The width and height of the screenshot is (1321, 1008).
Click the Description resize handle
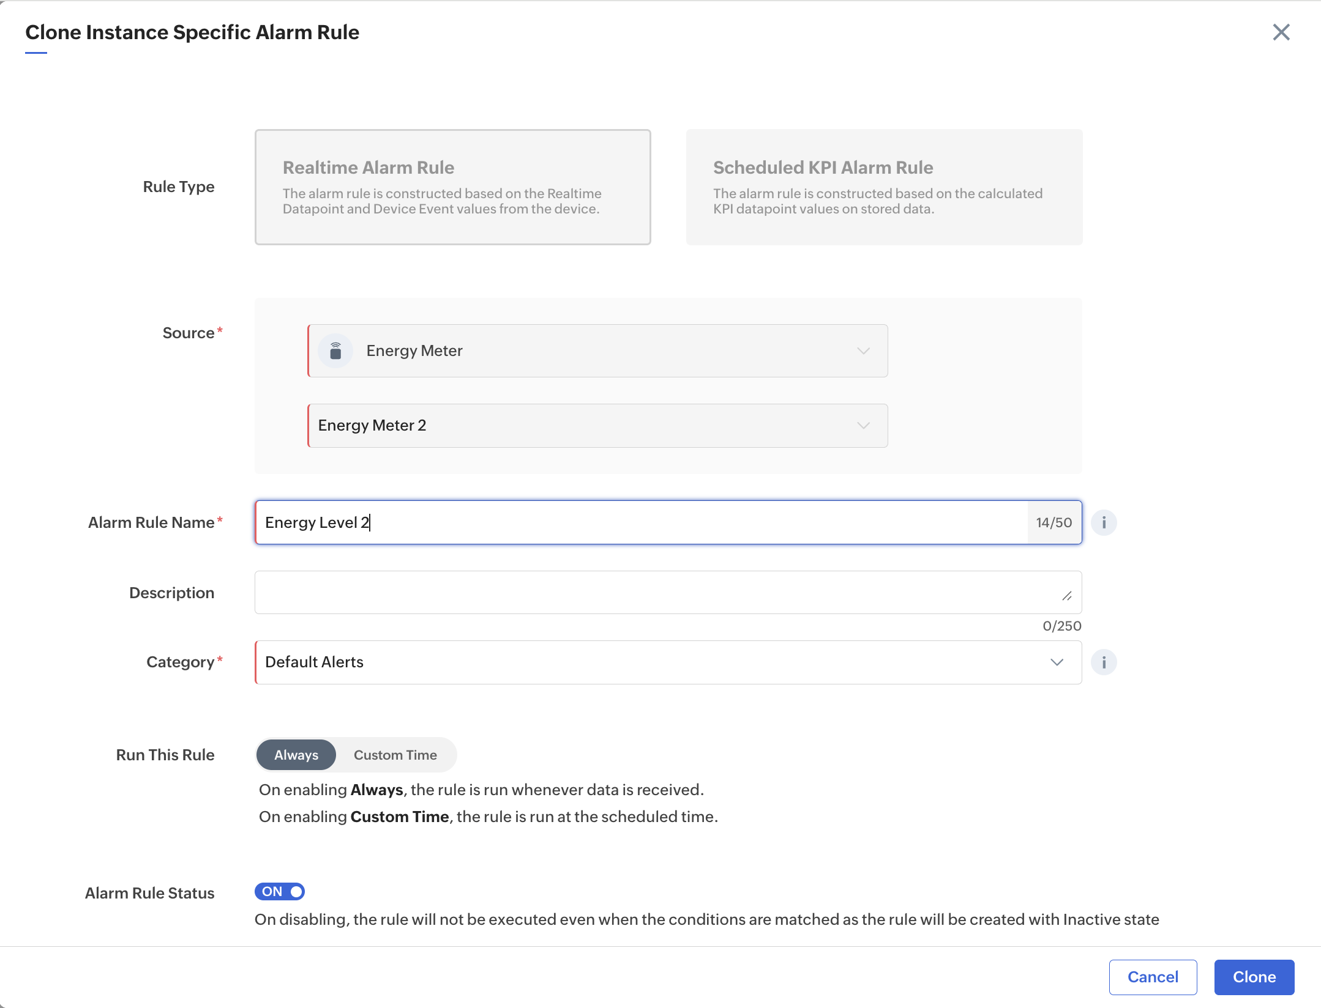coord(1067,596)
